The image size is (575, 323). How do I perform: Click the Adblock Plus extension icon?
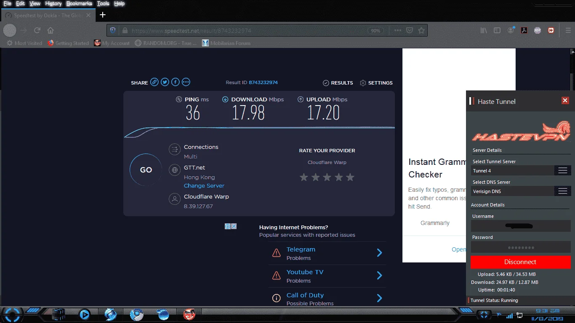coord(538,30)
